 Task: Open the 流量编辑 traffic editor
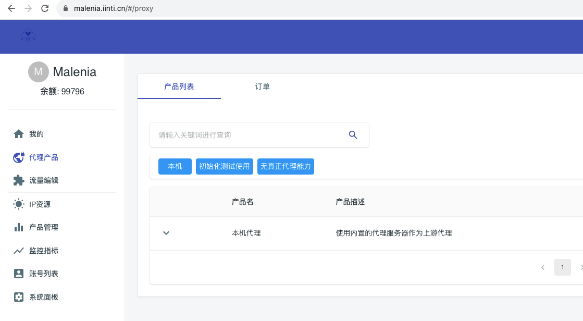pos(42,180)
